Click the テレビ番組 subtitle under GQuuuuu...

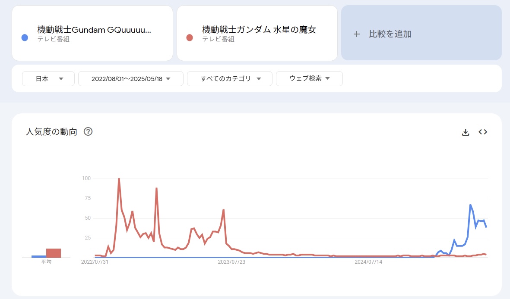[x=54, y=39]
